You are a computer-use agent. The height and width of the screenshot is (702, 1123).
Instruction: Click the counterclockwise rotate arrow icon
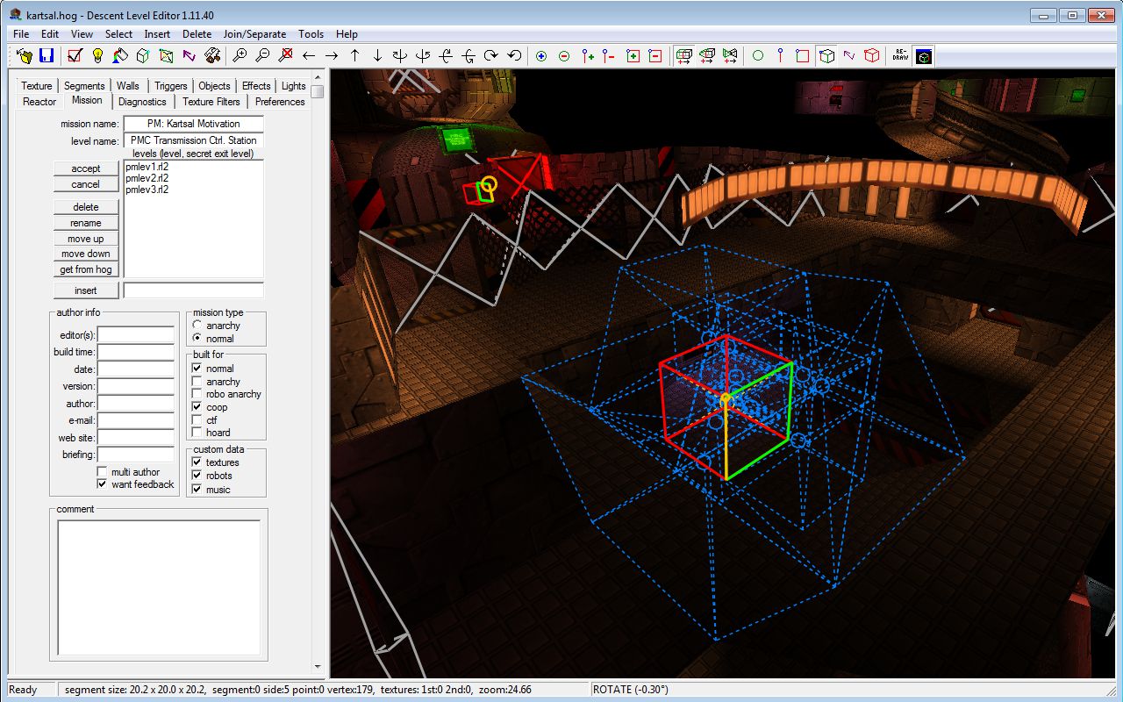click(514, 56)
